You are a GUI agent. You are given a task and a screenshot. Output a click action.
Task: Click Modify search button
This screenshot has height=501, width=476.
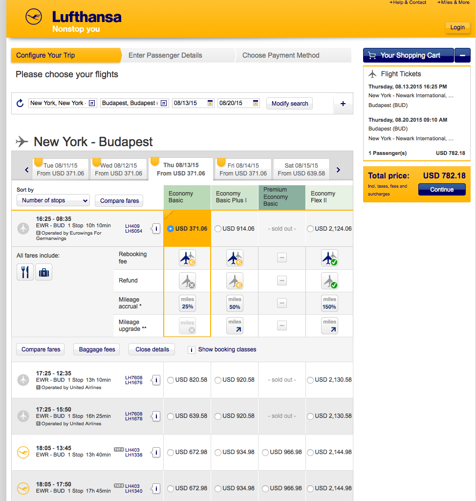290,104
